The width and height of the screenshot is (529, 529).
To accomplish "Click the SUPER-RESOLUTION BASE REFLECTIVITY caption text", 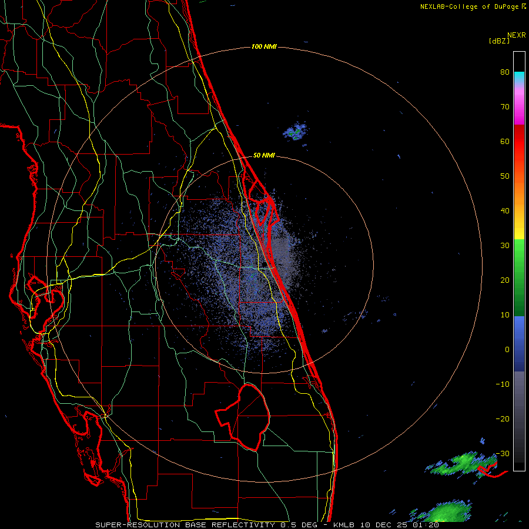I will pos(185,525).
